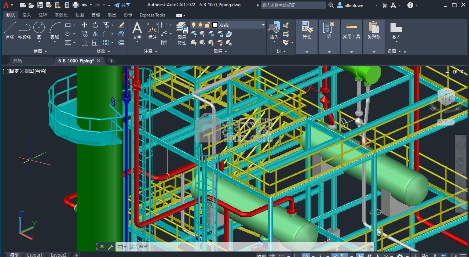Switch to the 开始 document tab
Image resolution: width=469 pixels, height=257 pixels.
click(17, 61)
